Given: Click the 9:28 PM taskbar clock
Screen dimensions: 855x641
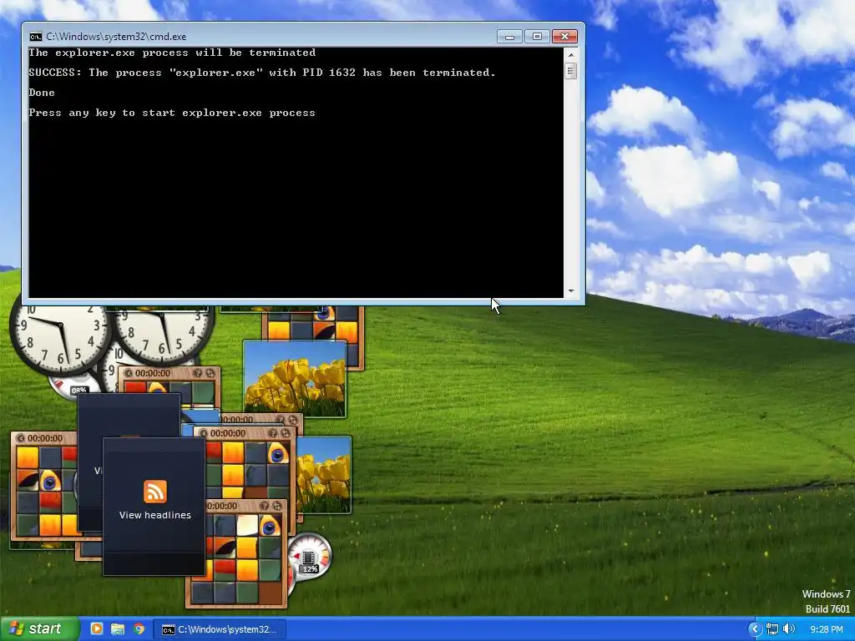Looking at the screenshot, I should pos(827,629).
